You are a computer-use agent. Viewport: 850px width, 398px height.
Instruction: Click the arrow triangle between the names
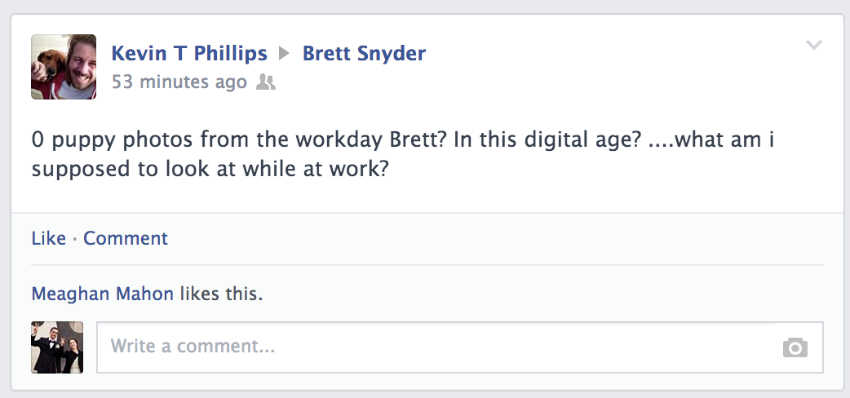[285, 54]
